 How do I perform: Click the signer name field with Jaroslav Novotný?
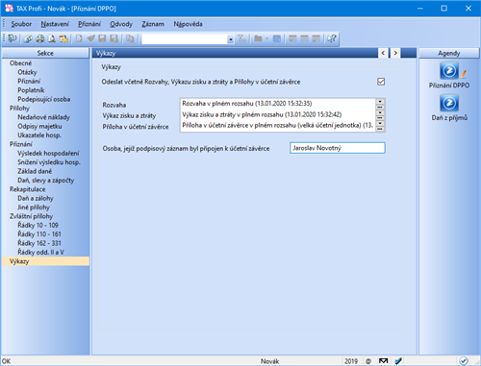338,148
